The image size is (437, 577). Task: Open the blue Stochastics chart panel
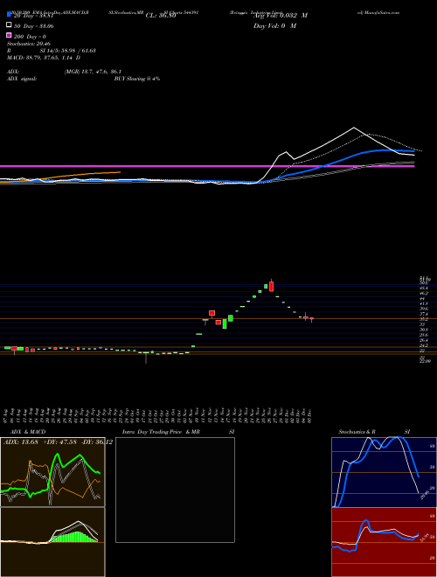tap(384, 472)
